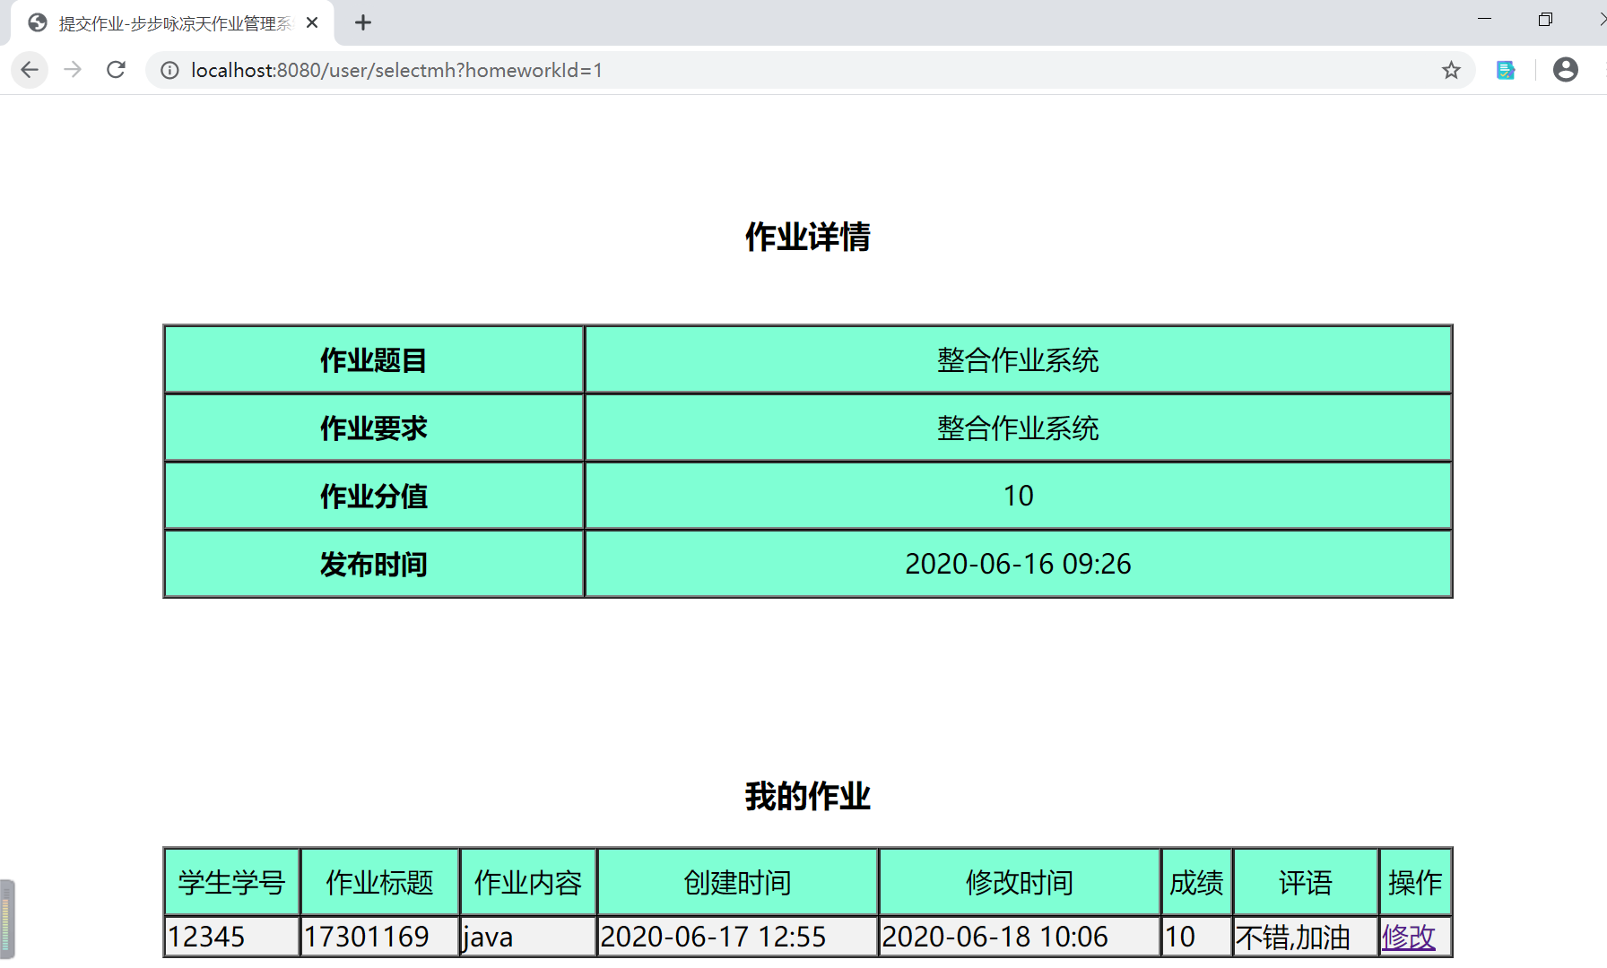Close the 提交作业 tab
The width and height of the screenshot is (1607, 968).
(x=312, y=23)
